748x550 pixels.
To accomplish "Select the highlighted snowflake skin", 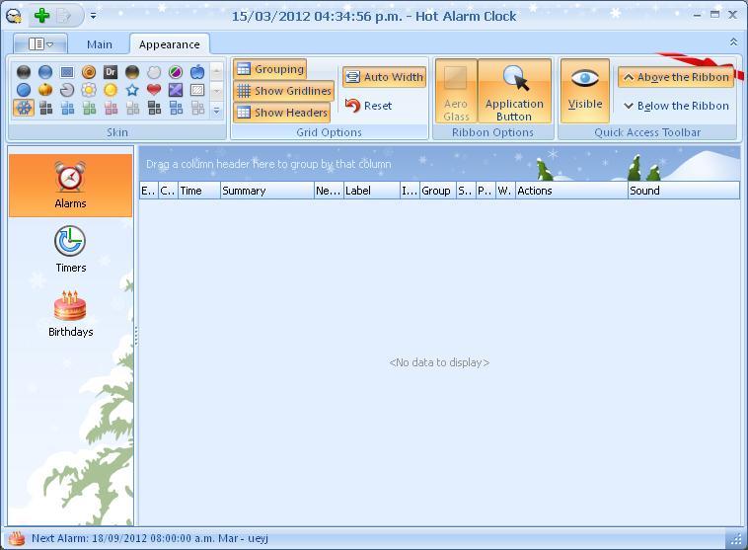I will point(24,108).
